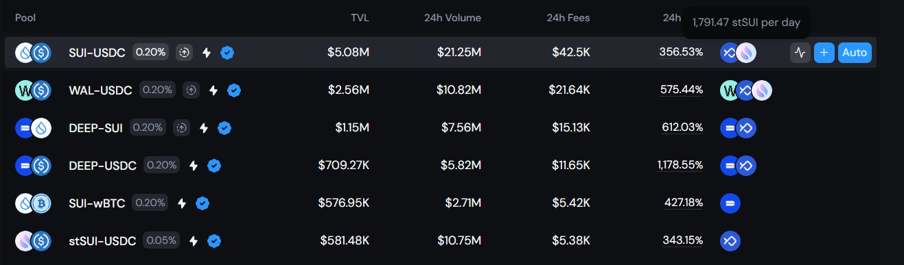Click the verified badge next to stSUI-USDC
The width and height of the screenshot is (904, 265).
point(214,241)
